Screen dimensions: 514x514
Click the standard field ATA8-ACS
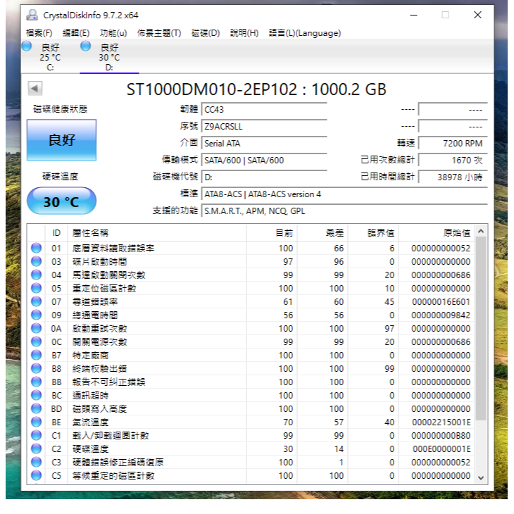tap(344, 194)
